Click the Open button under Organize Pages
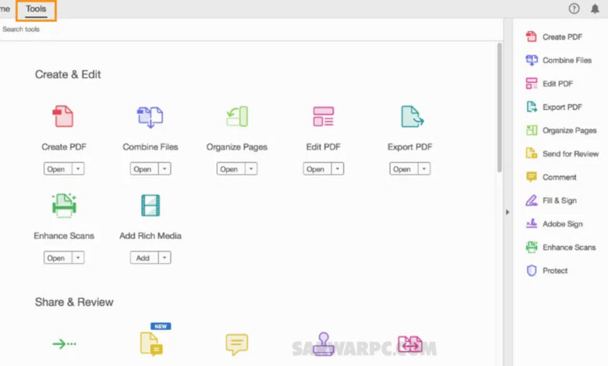Viewport: 608px width, 366px height. [231, 169]
